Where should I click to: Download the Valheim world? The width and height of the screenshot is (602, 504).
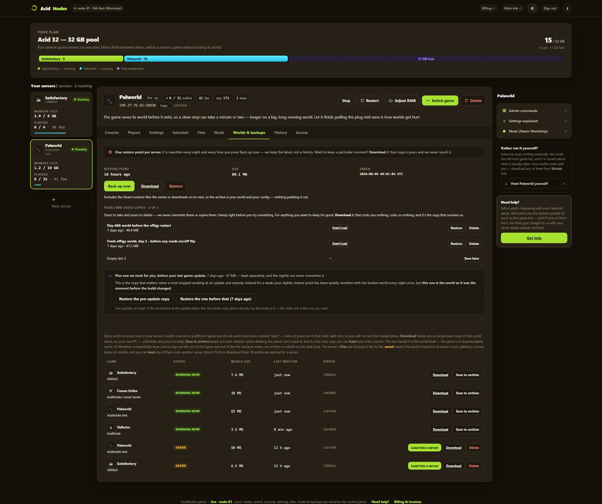pyautogui.click(x=440, y=430)
